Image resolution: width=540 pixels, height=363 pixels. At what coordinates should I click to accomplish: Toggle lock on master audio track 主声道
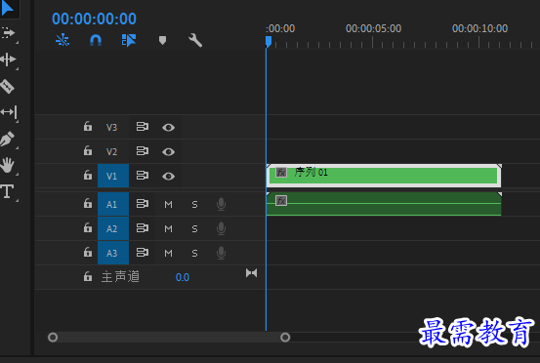[x=88, y=276]
